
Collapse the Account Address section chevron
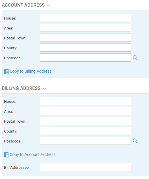click(48, 5)
